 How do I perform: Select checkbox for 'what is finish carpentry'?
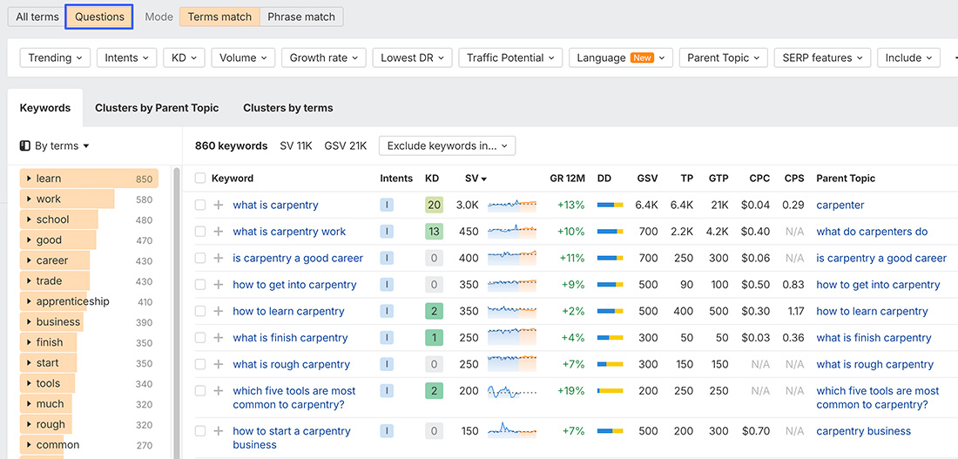tap(200, 338)
